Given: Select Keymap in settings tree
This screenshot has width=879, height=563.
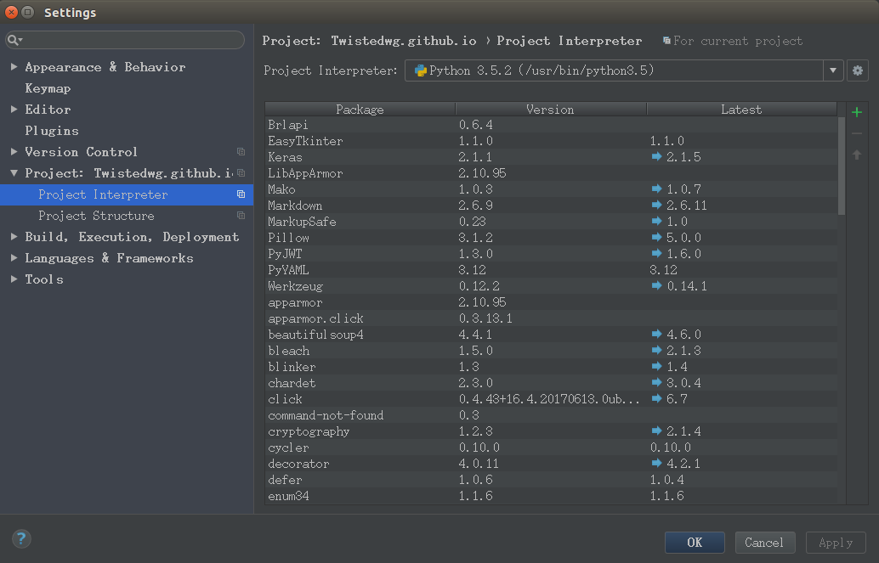Looking at the screenshot, I should pyautogui.click(x=48, y=88).
